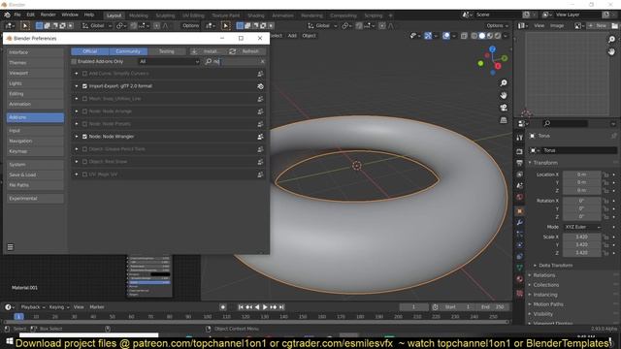This screenshot has height=349, width=621.
Task: Enable the Mesh Snap Utilities Line checkbox
Action: (x=84, y=99)
